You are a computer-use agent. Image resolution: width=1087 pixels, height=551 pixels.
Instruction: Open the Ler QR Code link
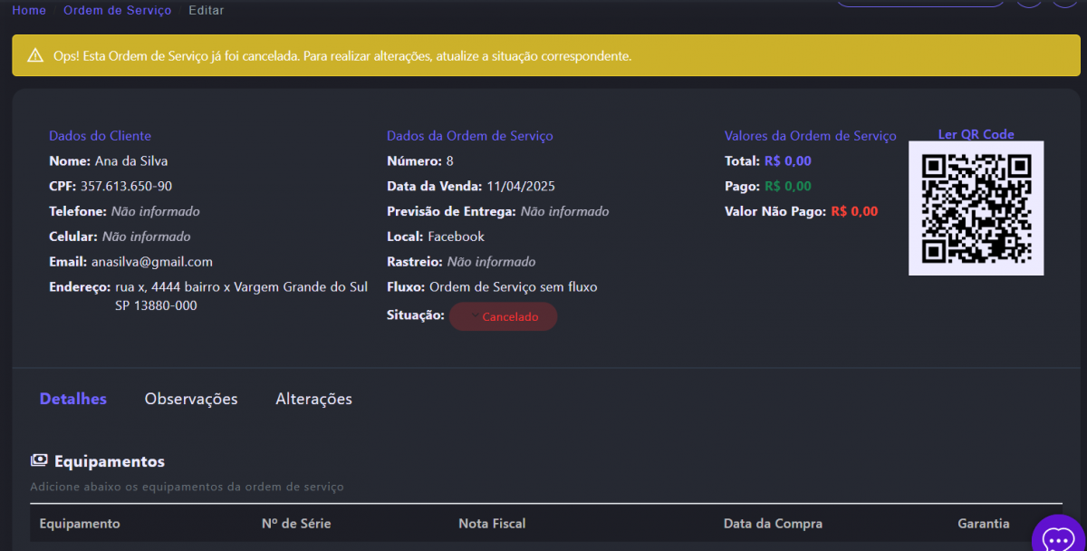(x=976, y=135)
